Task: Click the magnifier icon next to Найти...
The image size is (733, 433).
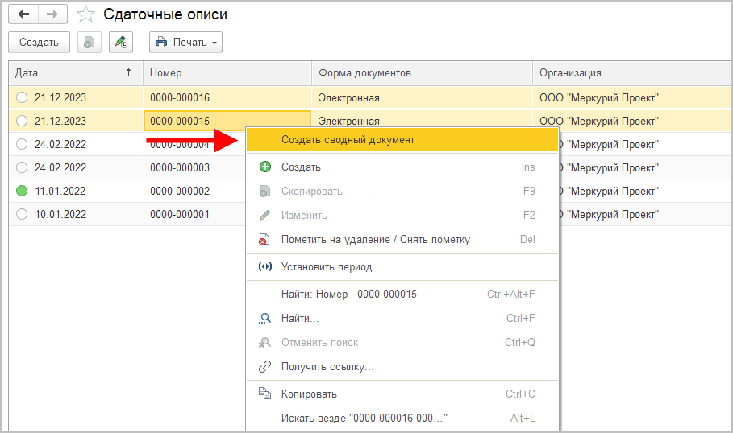Action: pyautogui.click(x=264, y=319)
